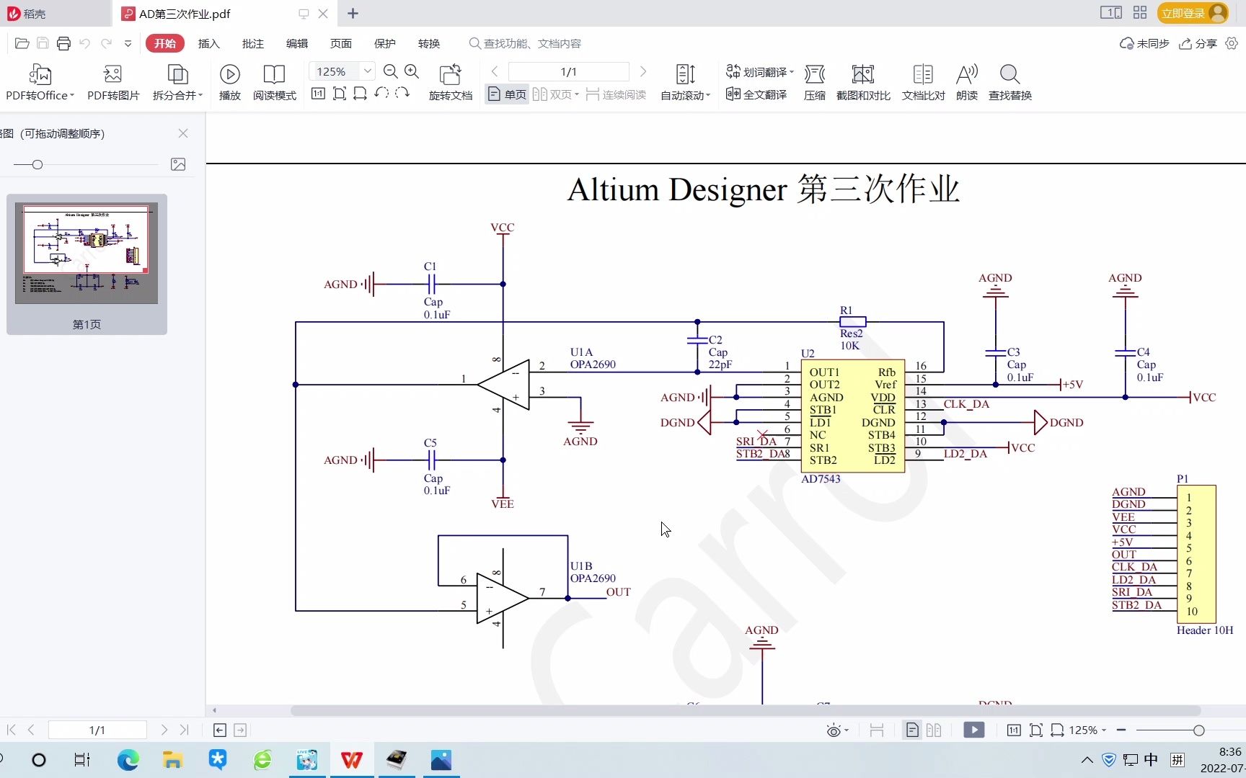Screen dimensions: 1246x778
Task: Select 单页 single page view
Action: (507, 94)
